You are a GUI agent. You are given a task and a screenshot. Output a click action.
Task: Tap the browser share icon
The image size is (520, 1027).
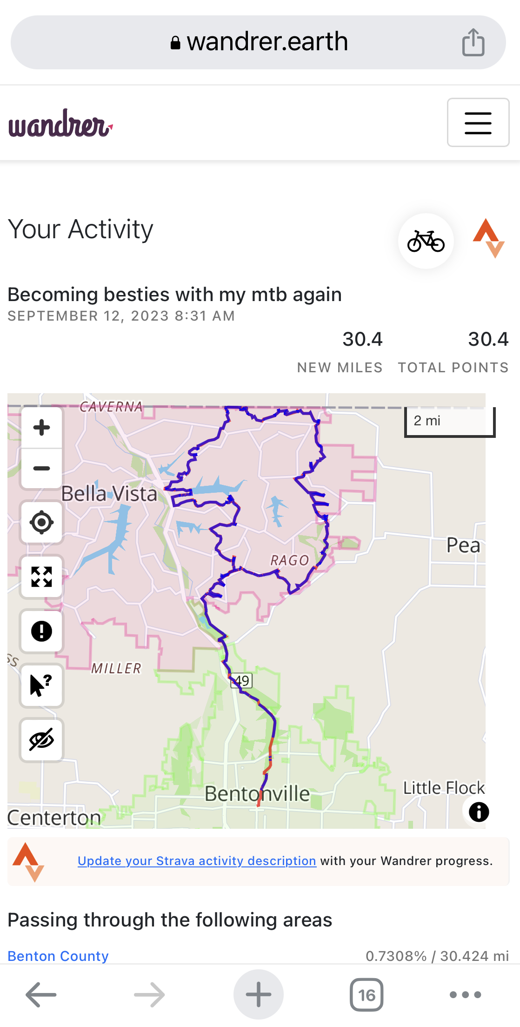pyautogui.click(x=473, y=42)
